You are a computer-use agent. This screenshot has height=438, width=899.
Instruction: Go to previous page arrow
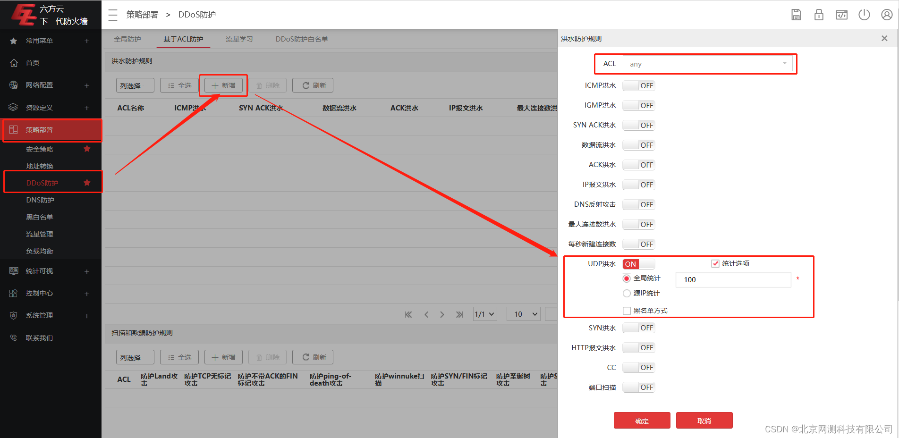point(426,314)
